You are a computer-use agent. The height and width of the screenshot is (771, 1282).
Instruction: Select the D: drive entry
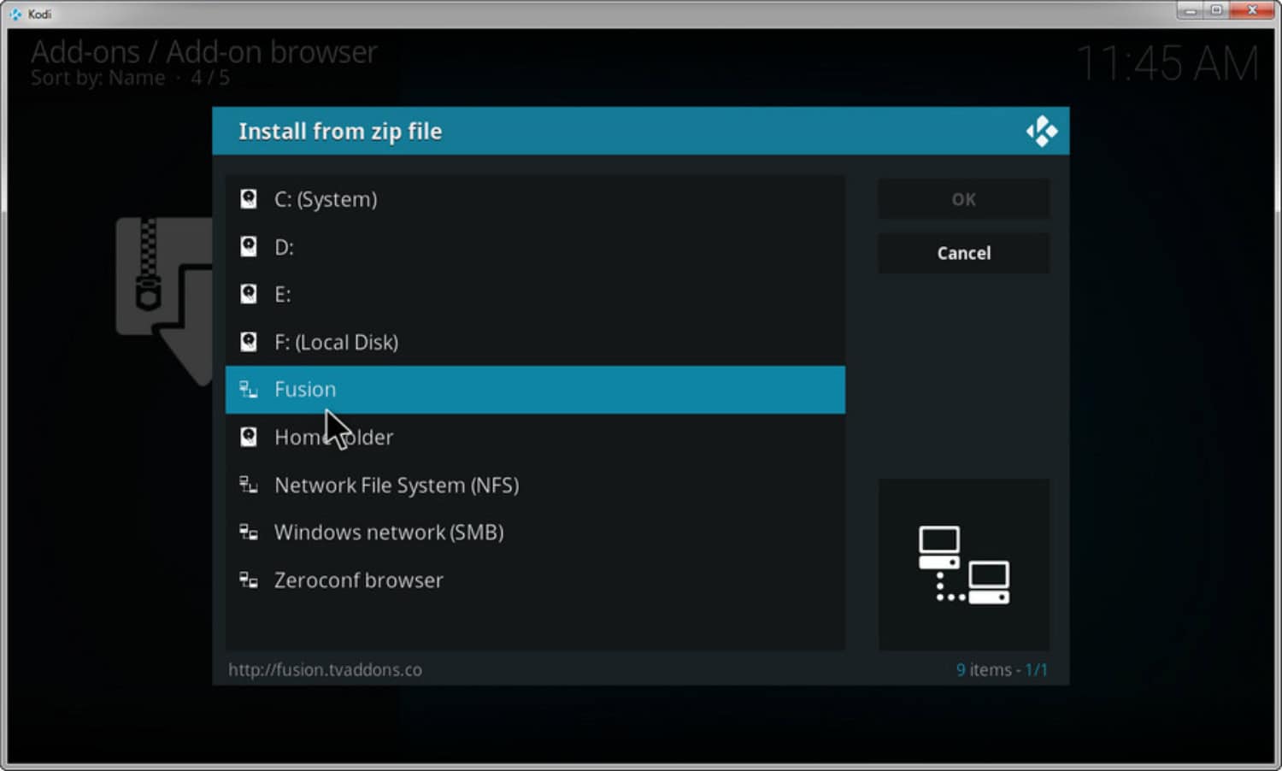(535, 247)
